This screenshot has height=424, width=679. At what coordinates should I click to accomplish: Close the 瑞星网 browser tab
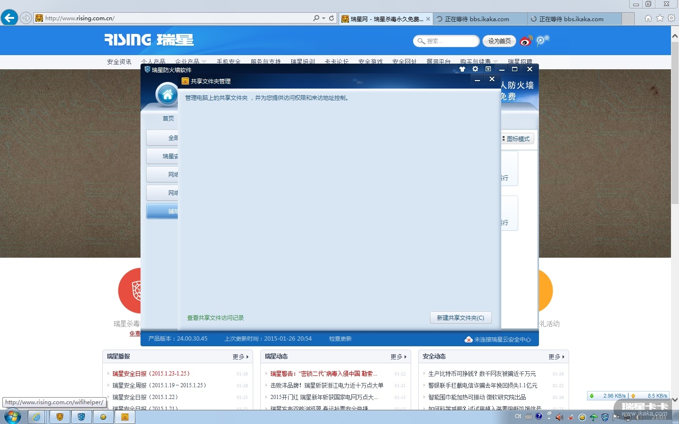[428, 19]
